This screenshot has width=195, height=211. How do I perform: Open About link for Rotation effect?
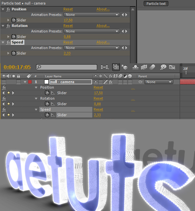click(x=103, y=26)
